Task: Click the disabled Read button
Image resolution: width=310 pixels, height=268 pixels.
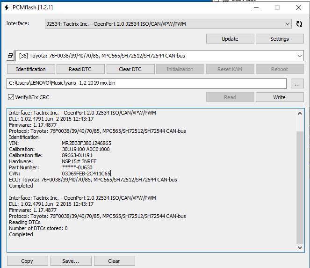Action: pyautogui.click(x=230, y=97)
